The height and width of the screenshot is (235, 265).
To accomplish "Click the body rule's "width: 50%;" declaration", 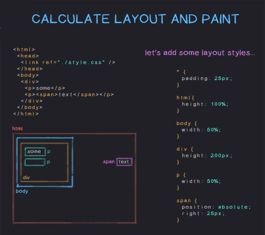I will point(201,130).
